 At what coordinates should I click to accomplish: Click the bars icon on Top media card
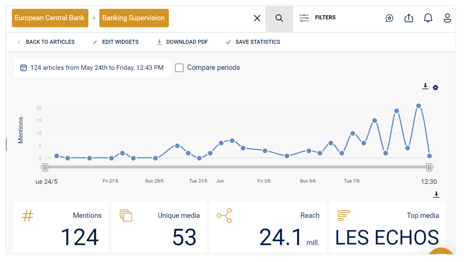(x=344, y=215)
